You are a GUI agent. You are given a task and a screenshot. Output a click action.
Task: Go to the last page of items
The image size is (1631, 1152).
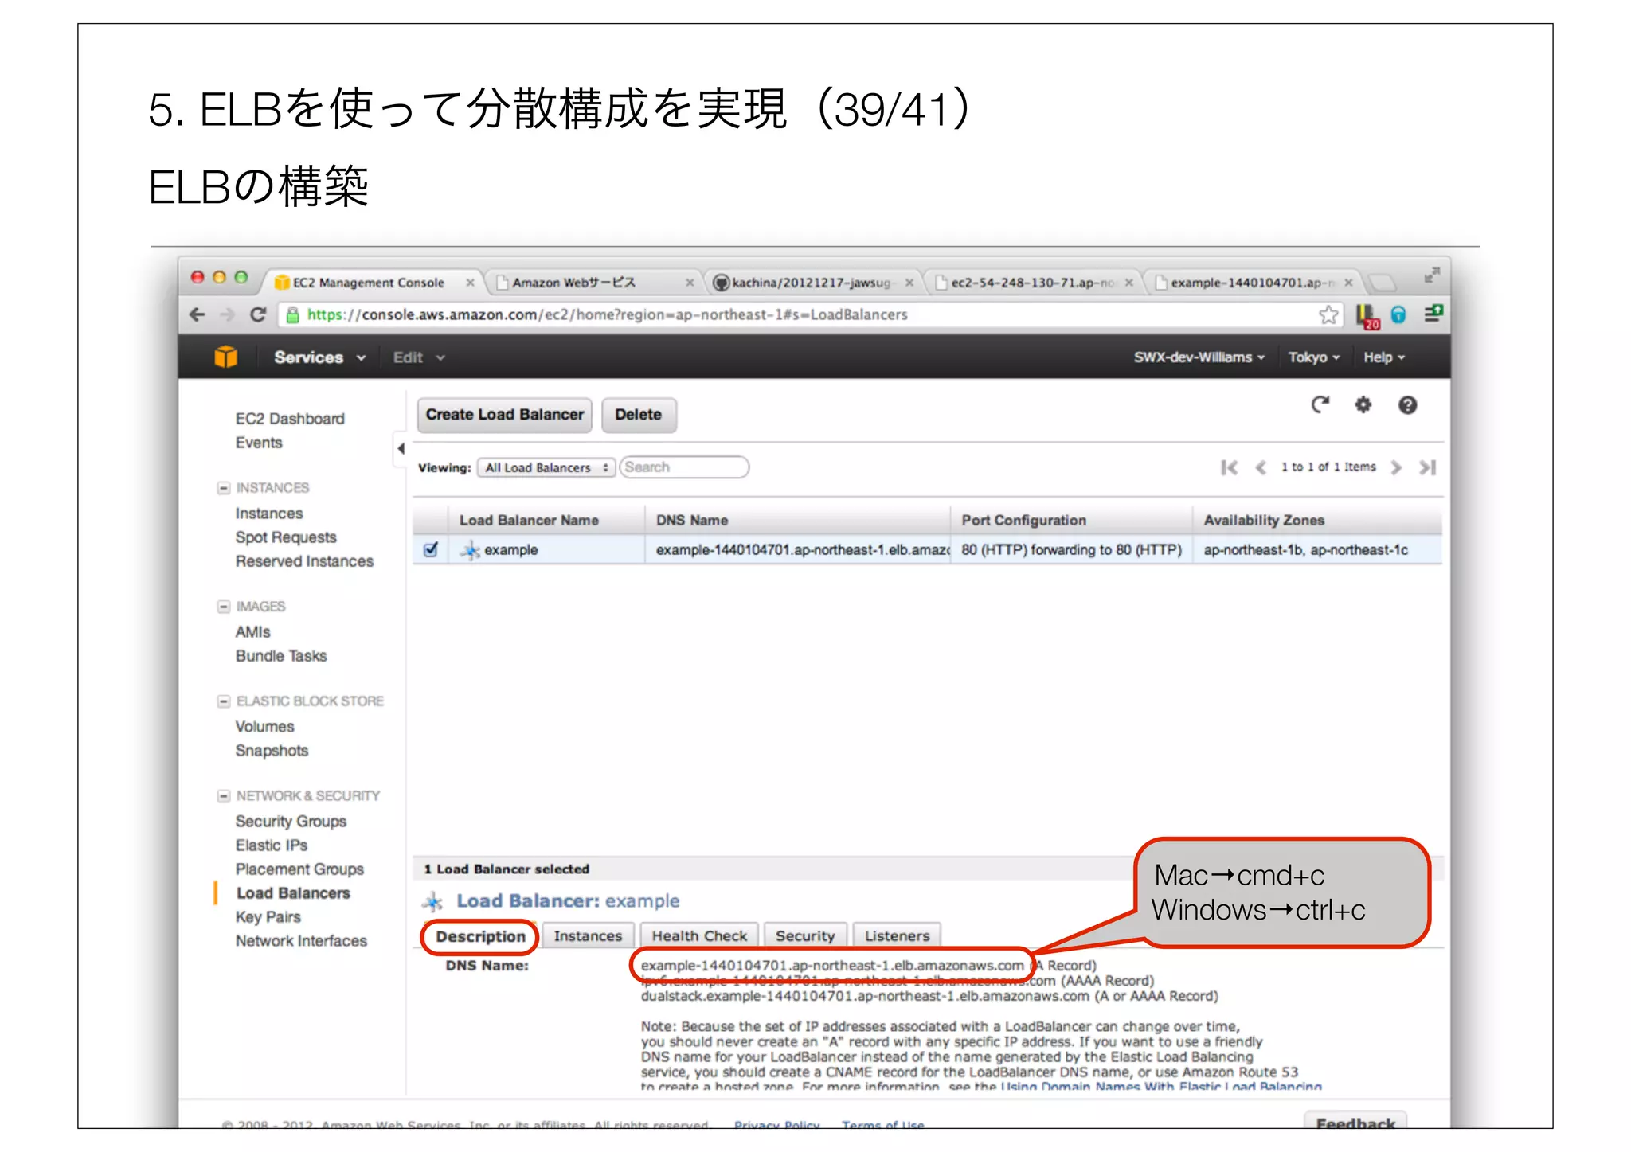pos(1427,467)
